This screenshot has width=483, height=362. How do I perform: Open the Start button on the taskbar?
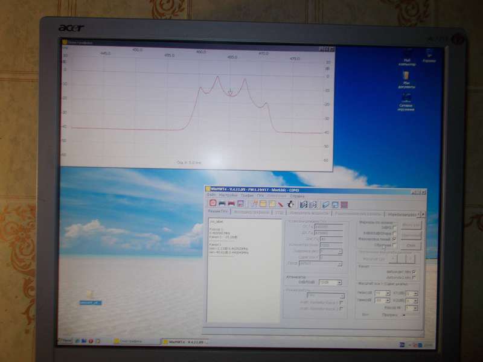click(x=65, y=341)
